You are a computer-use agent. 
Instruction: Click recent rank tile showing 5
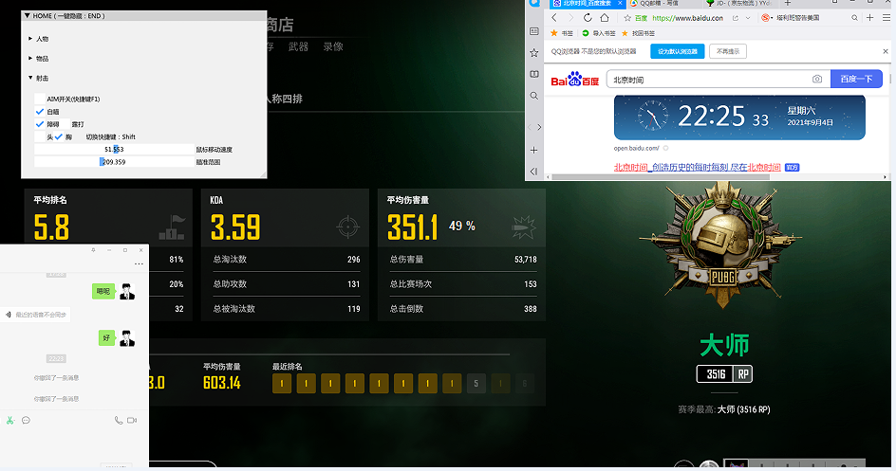(476, 383)
